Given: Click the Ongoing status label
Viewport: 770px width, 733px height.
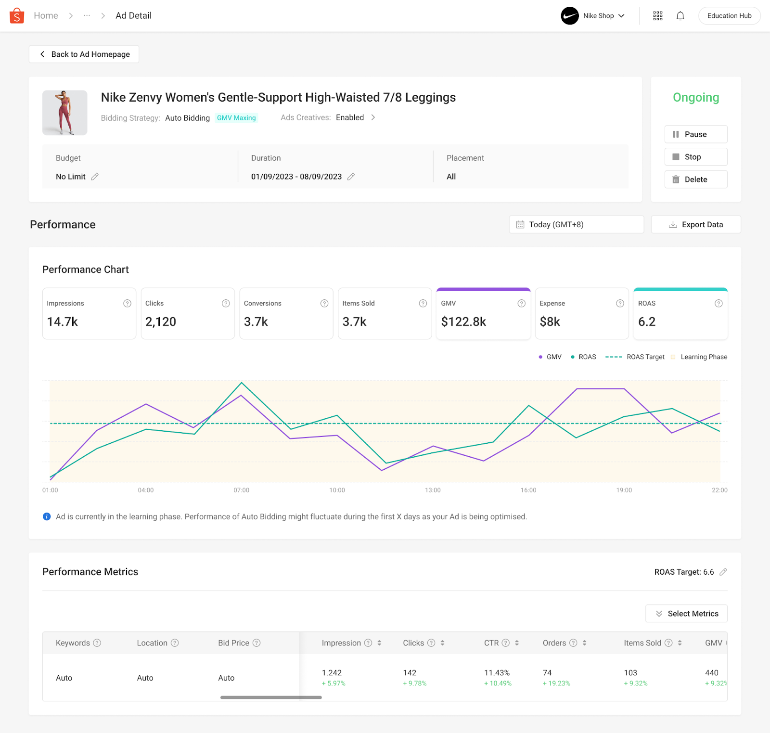Looking at the screenshot, I should coord(696,97).
